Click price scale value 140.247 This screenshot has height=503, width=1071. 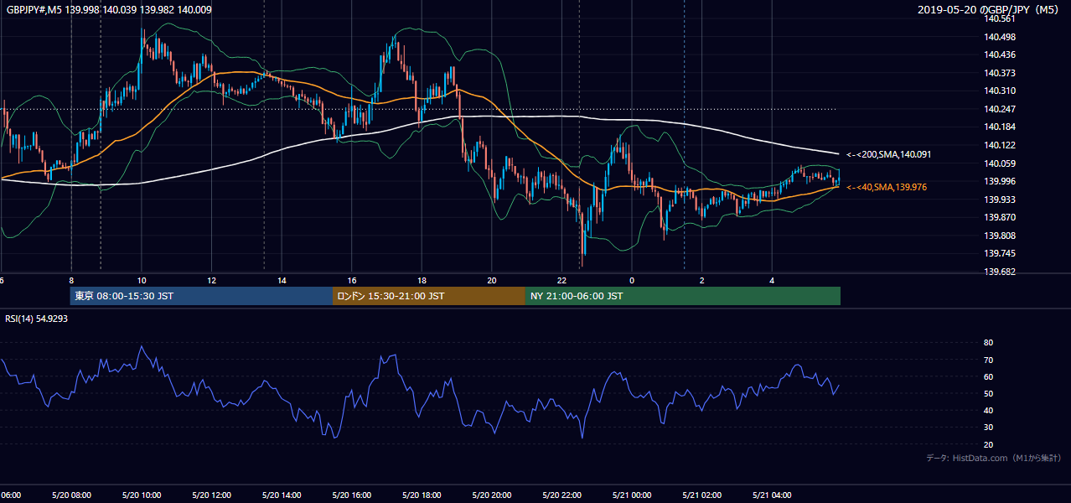[1001, 109]
